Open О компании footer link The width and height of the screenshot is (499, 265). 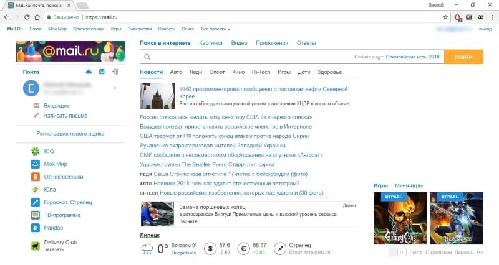pyautogui.click(x=438, y=253)
